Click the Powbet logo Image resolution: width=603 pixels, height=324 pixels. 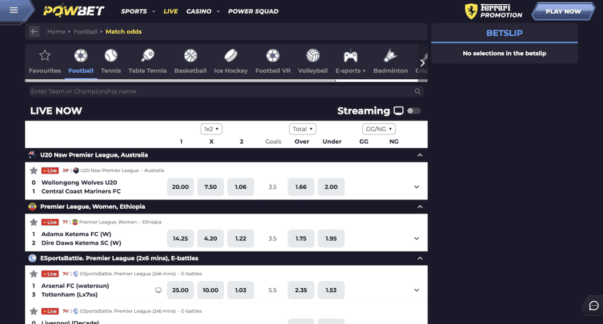coord(74,11)
